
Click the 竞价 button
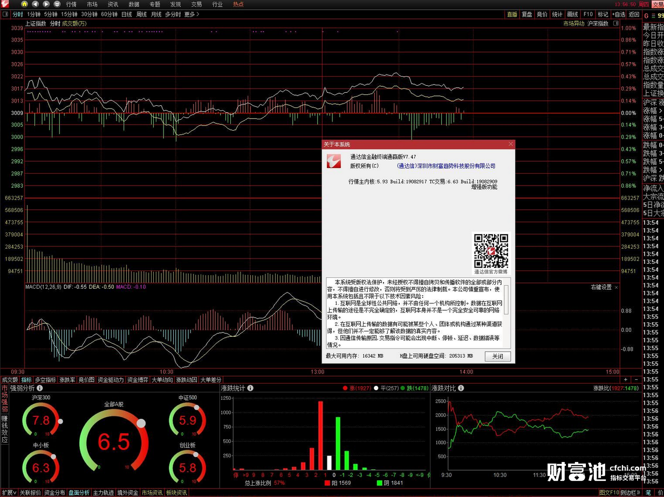542,14
